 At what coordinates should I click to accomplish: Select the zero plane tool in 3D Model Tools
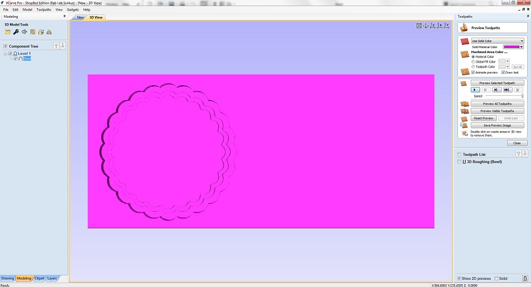tap(33, 32)
